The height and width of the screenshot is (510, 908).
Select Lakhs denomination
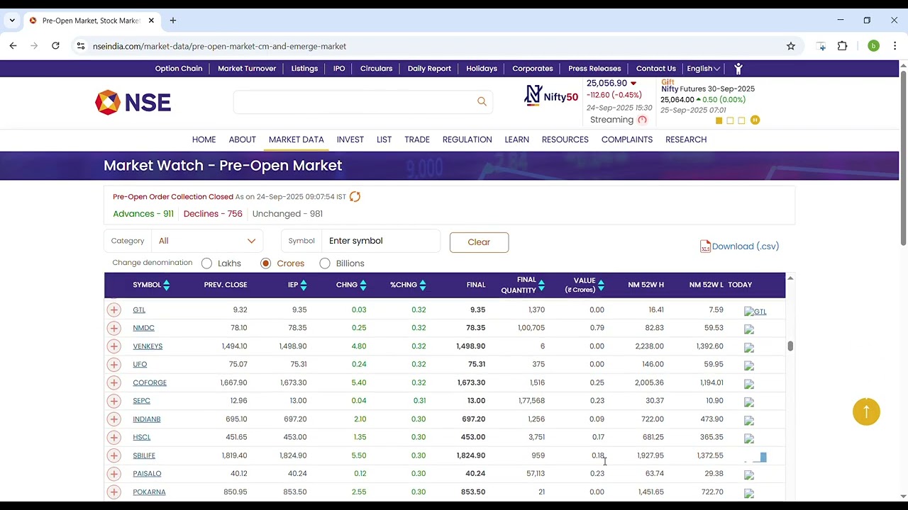(206, 263)
